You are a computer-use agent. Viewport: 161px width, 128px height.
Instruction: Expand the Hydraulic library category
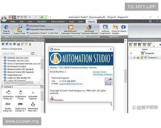2,58
